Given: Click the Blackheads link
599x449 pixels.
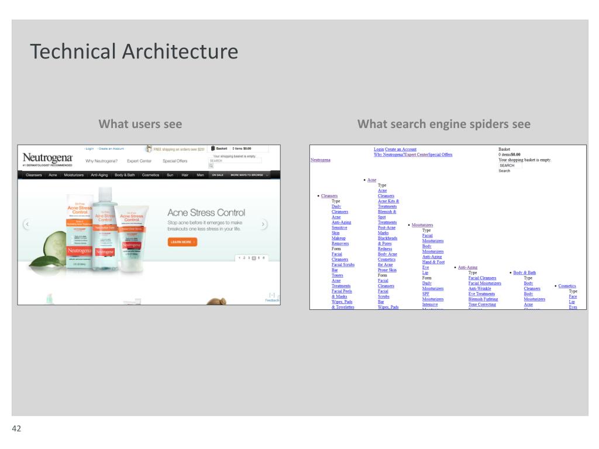Looking at the screenshot, I should point(388,239).
